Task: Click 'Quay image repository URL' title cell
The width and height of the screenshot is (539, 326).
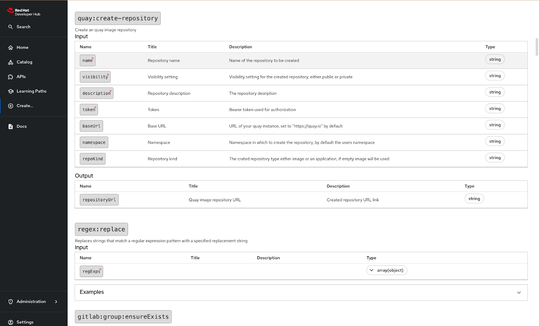Action: pyautogui.click(x=215, y=200)
